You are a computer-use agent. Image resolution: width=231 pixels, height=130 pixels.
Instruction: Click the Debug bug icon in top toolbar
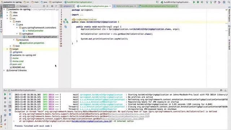[x=198, y=2]
